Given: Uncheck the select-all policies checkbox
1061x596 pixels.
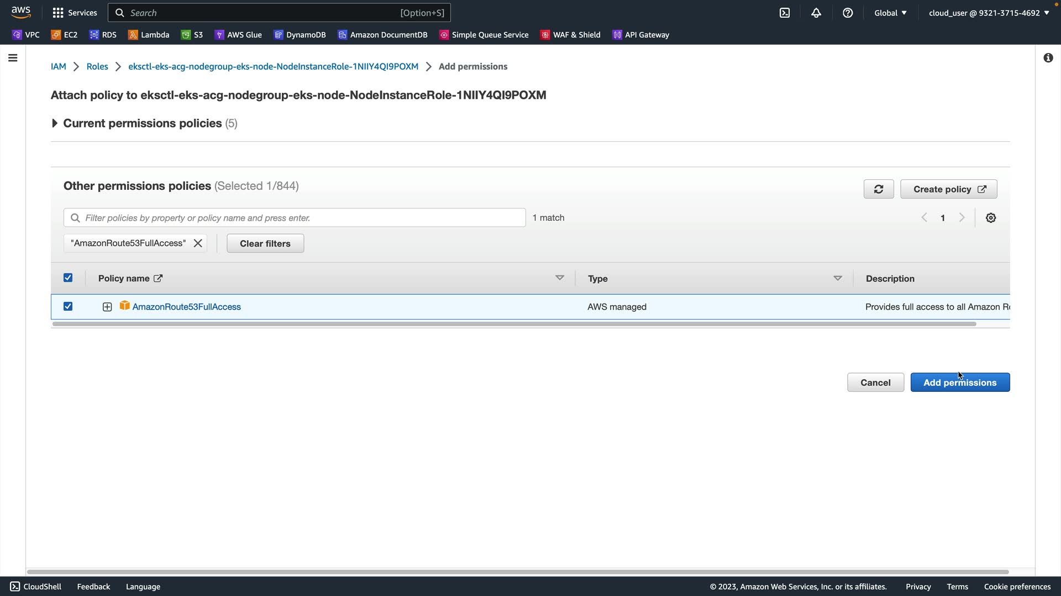Looking at the screenshot, I should tap(68, 278).
